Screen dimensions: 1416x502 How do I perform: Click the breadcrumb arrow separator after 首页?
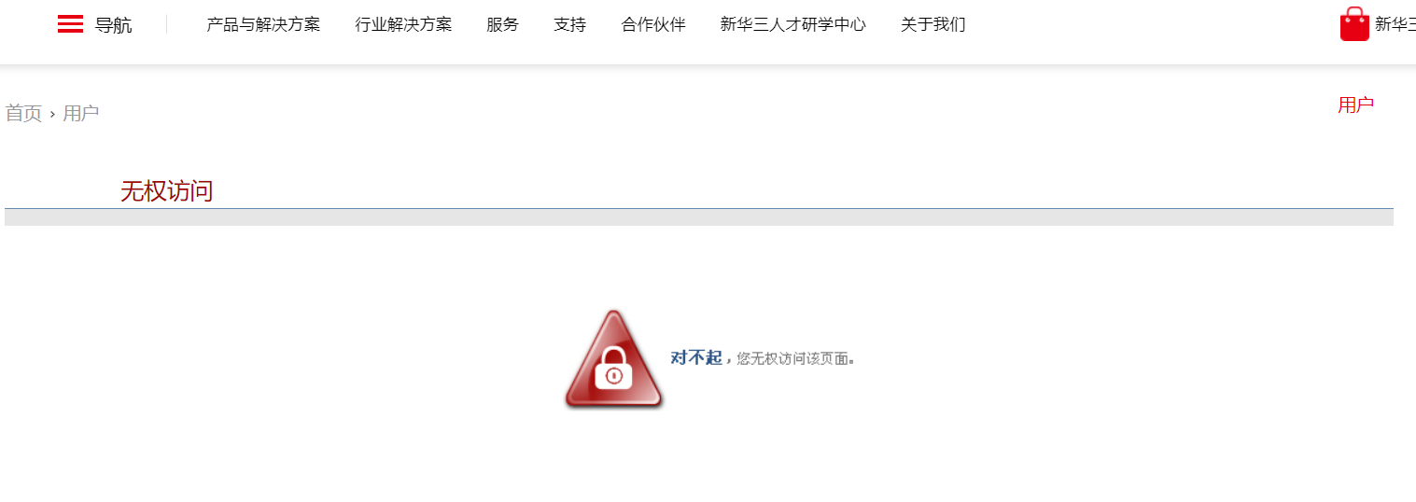[x=52, y=115]
